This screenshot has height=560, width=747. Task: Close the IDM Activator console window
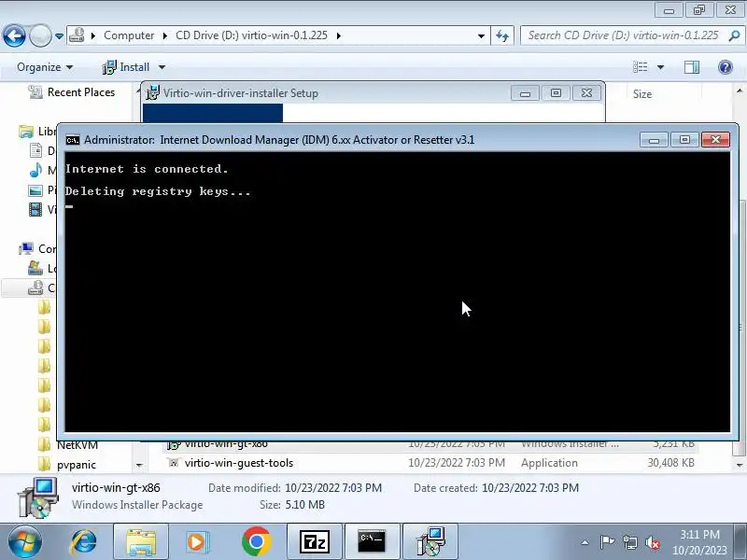pos(715,139)
